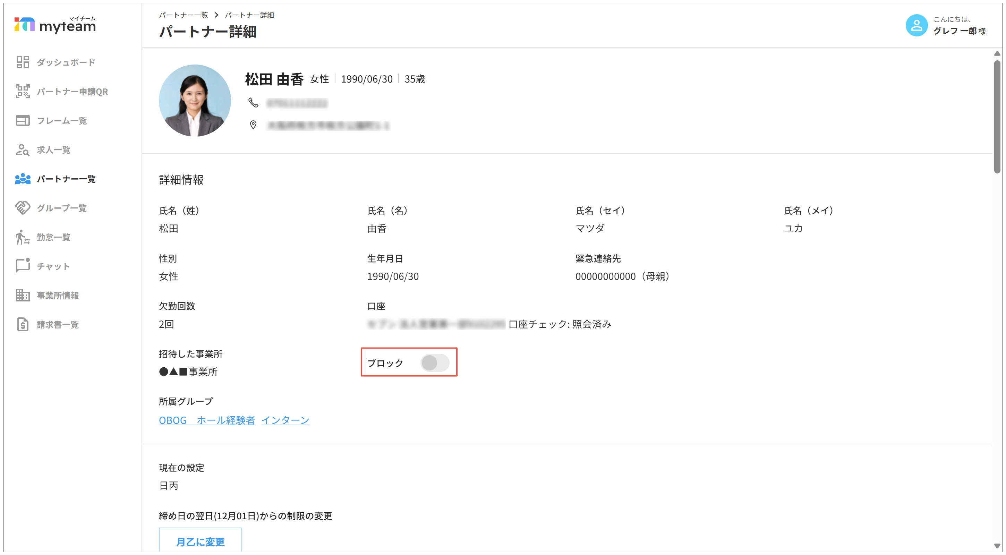Click the 勤怠一覧 walking-person icon
The image size is (1006, 555).
click(x=22, y=237)
